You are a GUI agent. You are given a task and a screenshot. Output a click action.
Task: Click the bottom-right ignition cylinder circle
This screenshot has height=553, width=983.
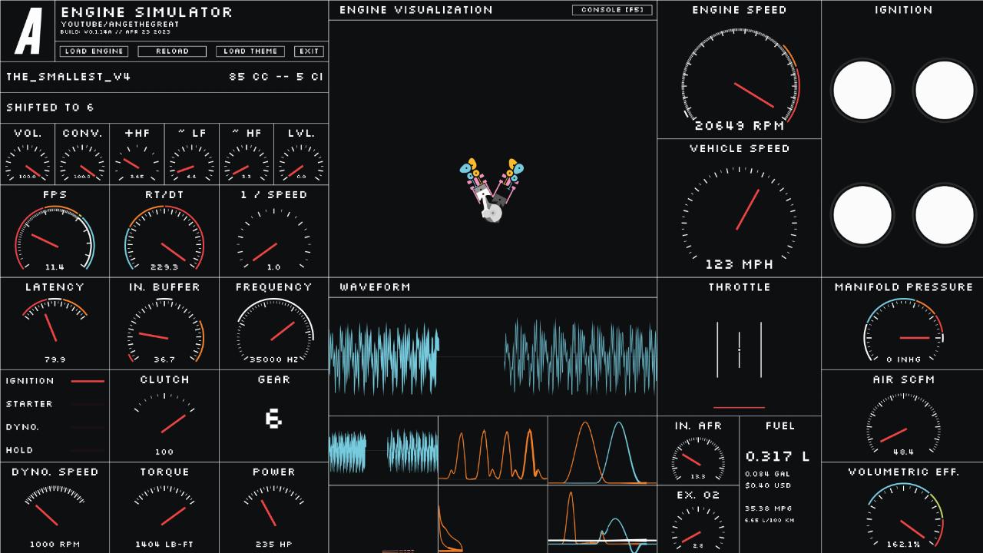944,214
